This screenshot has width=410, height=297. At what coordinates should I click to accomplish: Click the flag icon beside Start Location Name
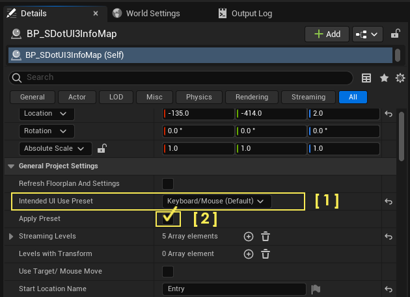[x=316, y=289]
